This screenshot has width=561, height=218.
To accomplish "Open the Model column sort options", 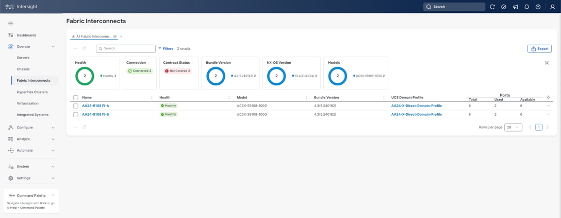I will pos(306,97).
